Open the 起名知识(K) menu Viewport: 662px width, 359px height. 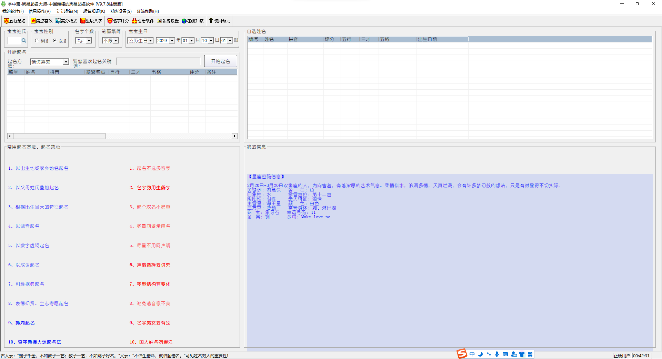(x=94, y=11)
